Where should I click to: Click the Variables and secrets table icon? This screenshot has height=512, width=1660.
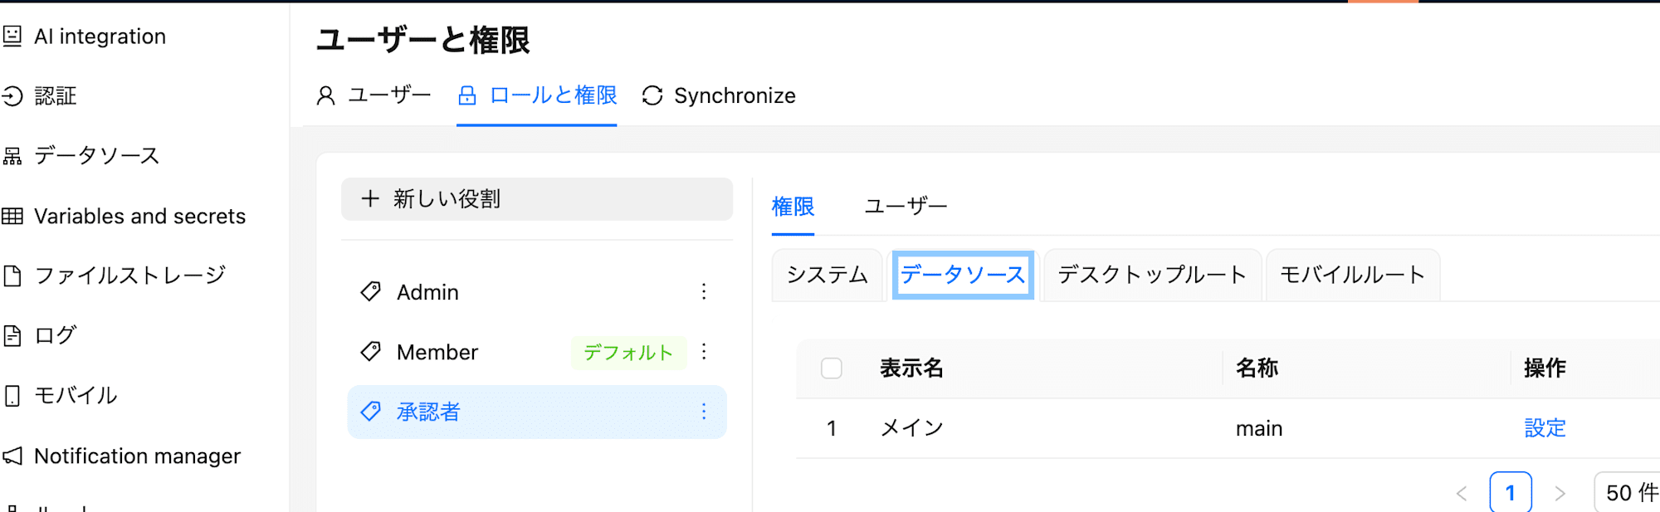[12, 217]
